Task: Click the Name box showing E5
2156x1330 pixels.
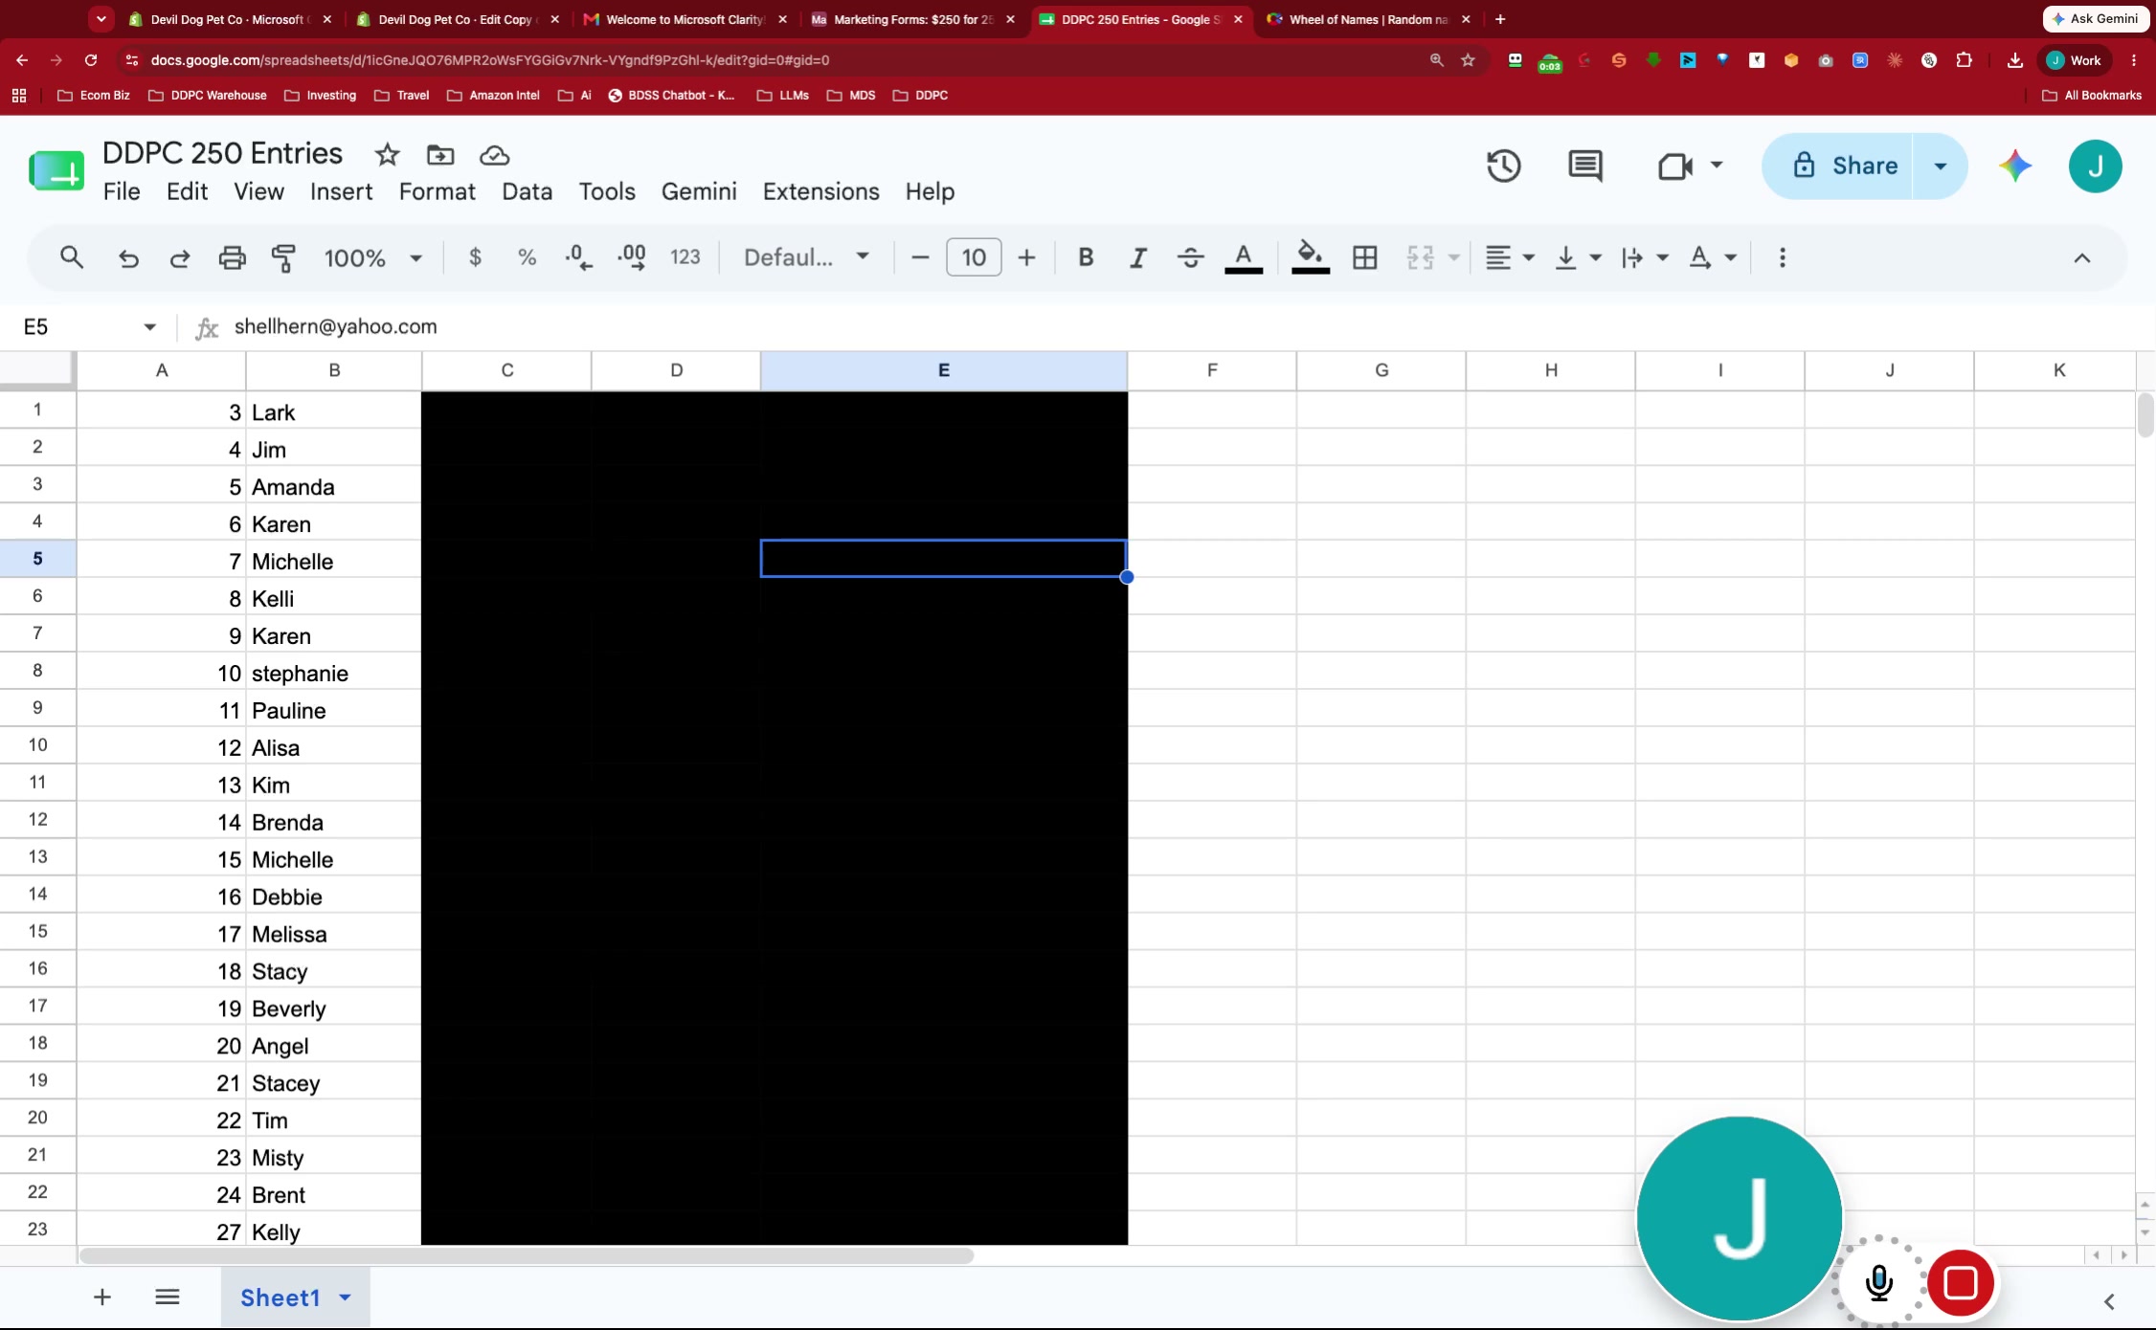Action: tap(89, 327)
